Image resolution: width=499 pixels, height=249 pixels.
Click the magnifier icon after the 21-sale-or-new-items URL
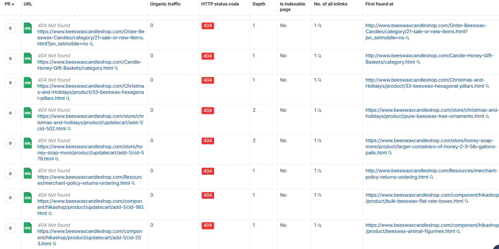91,44
